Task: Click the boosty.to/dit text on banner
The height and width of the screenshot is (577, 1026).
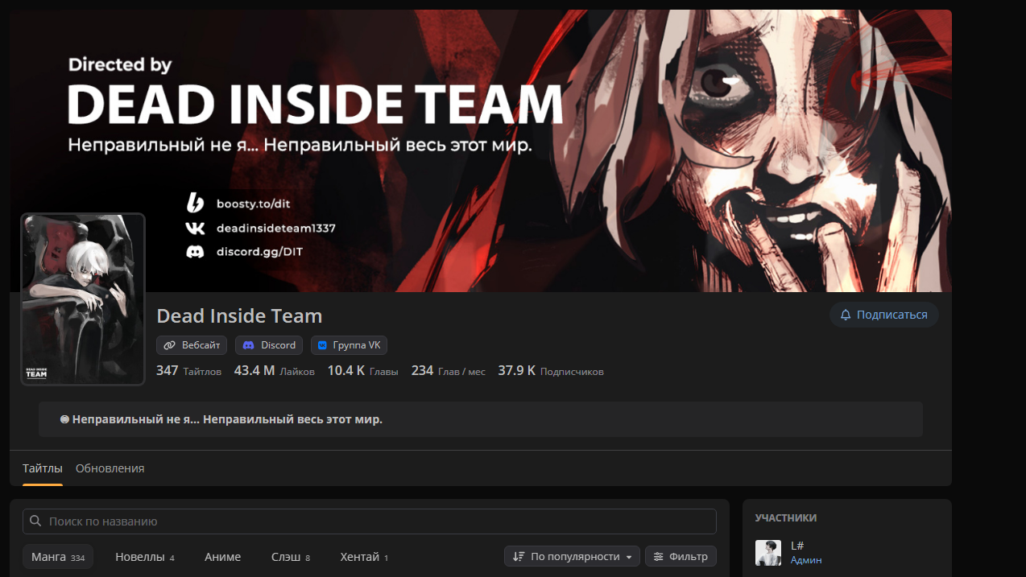Action: 253,204
